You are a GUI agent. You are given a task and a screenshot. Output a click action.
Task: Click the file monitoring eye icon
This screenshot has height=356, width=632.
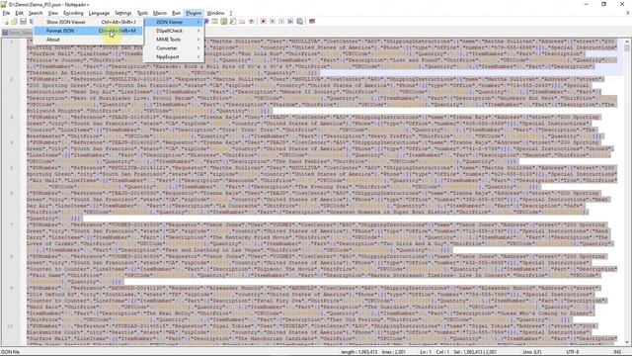click(x=251, y=22)
